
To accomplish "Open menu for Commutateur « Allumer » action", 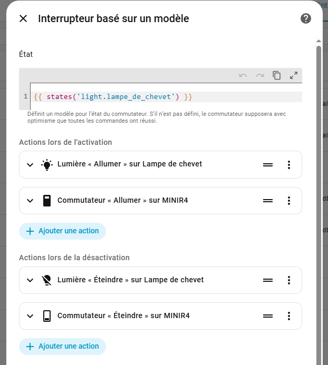I will [x=289, y=201].
